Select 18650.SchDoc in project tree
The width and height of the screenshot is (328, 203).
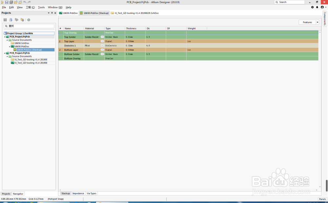click(x=22, y=43)
